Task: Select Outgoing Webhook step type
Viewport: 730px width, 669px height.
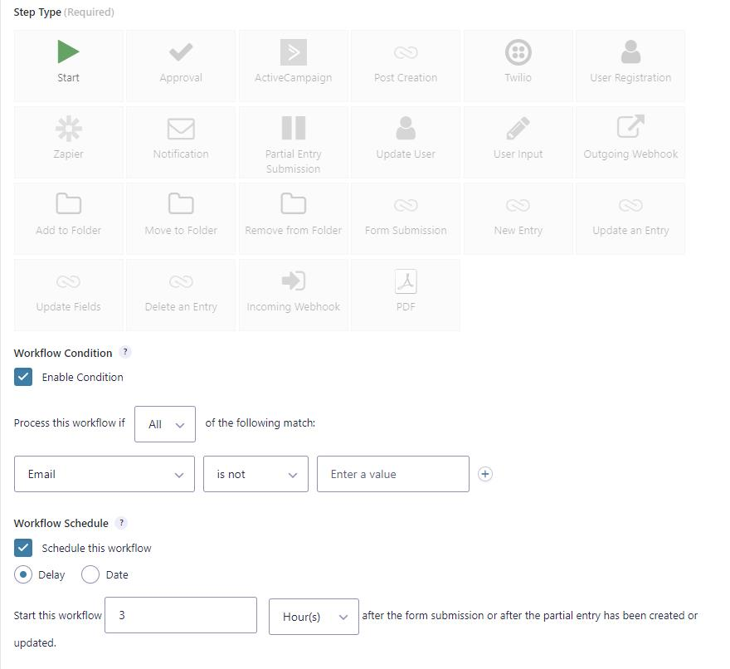Action: click(630, 142)
